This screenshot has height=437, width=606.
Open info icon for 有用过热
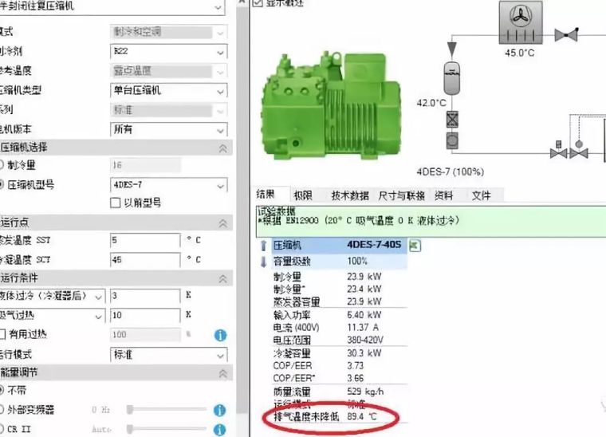(221, 335)
